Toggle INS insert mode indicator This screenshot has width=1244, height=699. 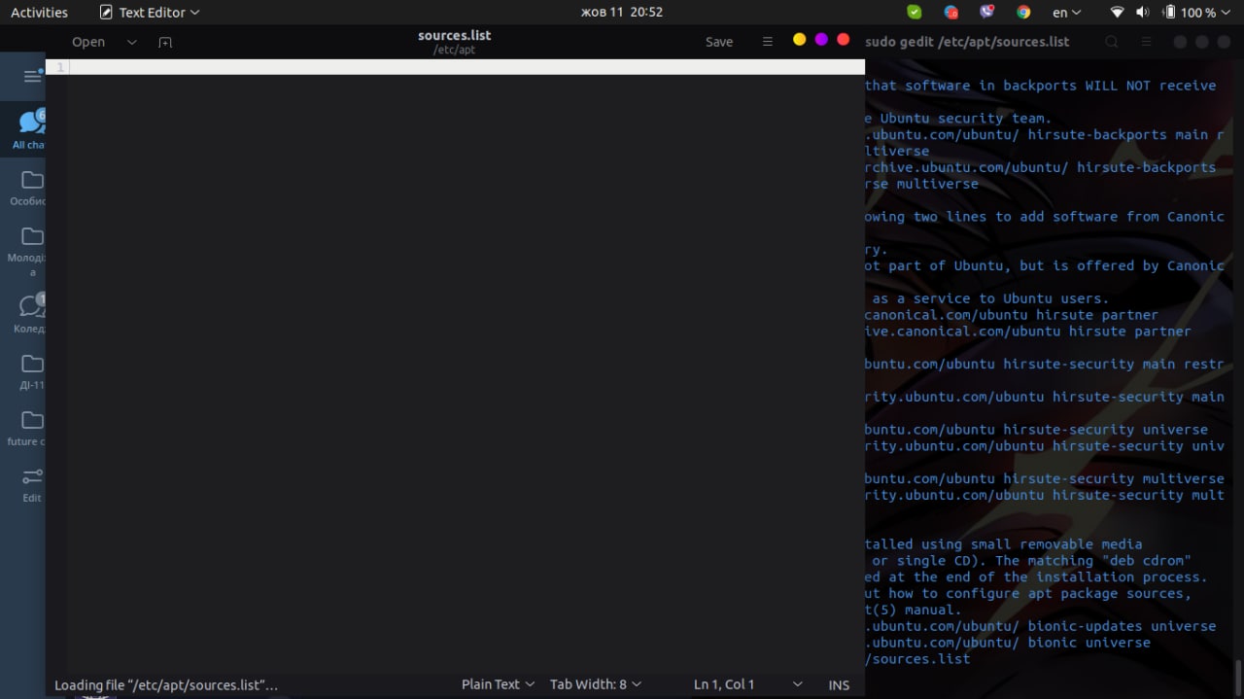click(x=839, y=684)
